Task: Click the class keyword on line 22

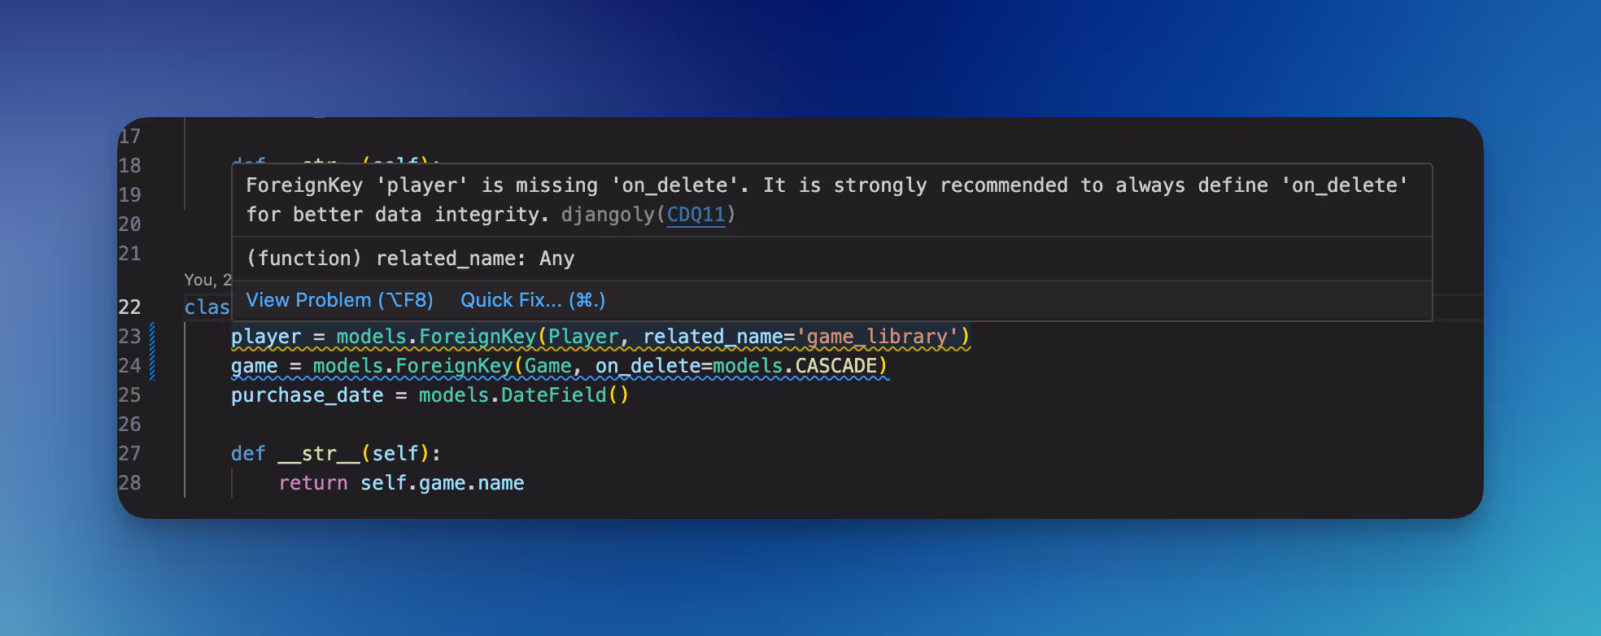Action: tap(207, 307)
